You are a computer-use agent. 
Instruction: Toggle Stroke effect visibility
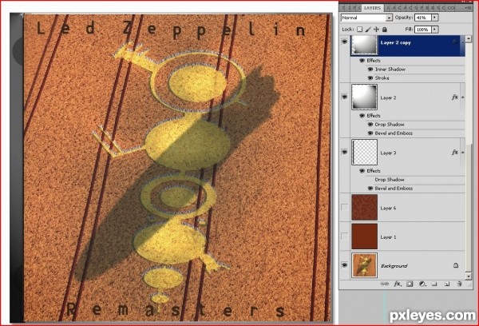coord(370,78)
